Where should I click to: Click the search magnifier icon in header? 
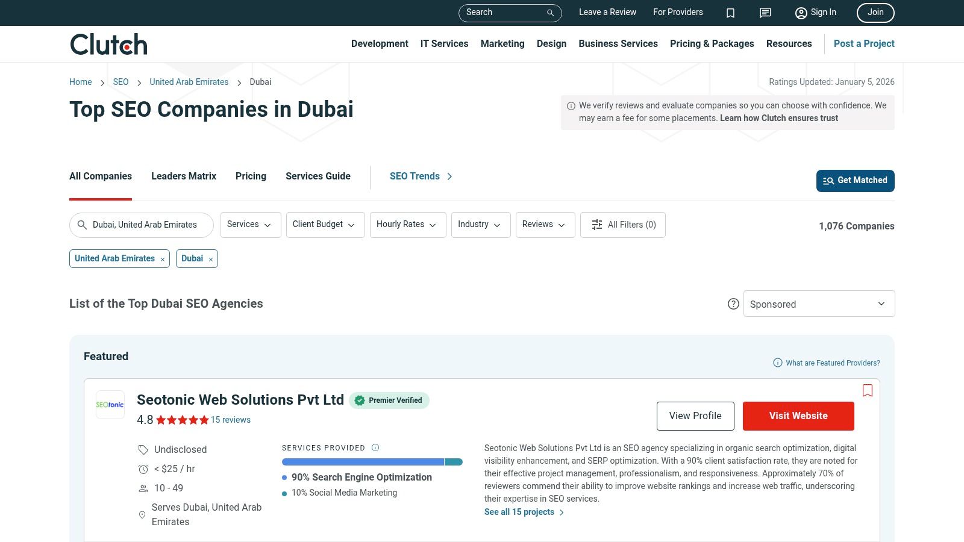[550, 13]
